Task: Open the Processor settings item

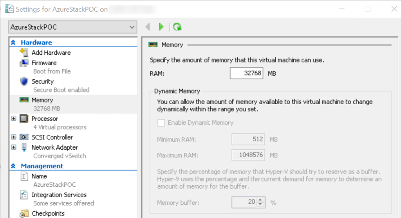Action: tap(45, 119)
